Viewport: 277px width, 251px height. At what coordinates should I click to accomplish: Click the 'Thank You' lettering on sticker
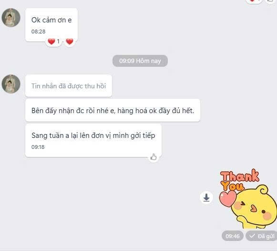coord(239,180)
